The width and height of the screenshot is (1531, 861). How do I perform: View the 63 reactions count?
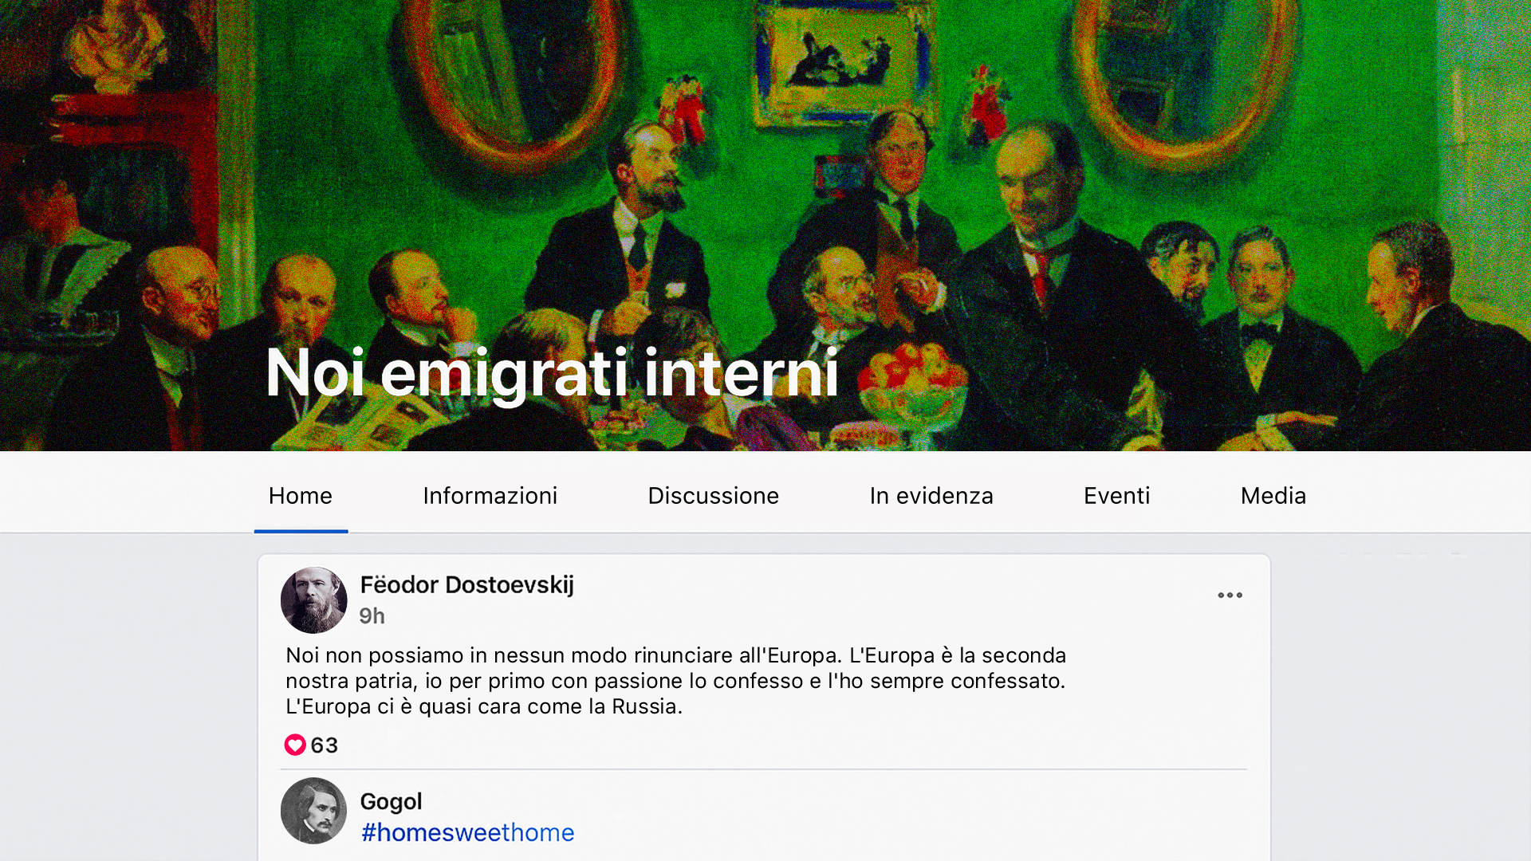point(324,745)
